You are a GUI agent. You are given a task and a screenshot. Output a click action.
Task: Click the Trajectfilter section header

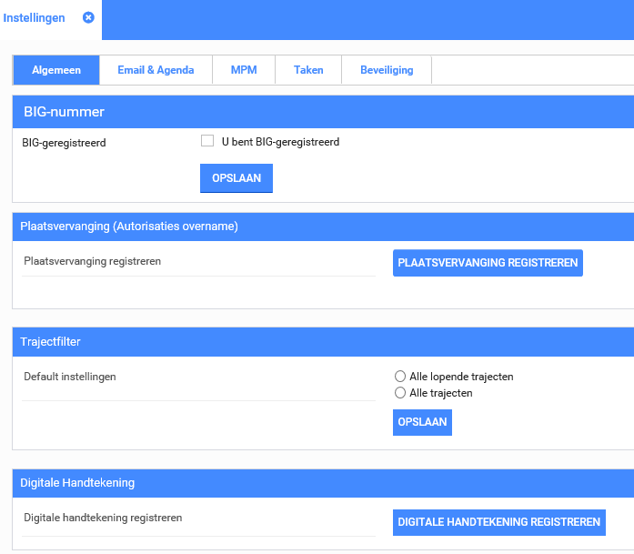(51, 341)
